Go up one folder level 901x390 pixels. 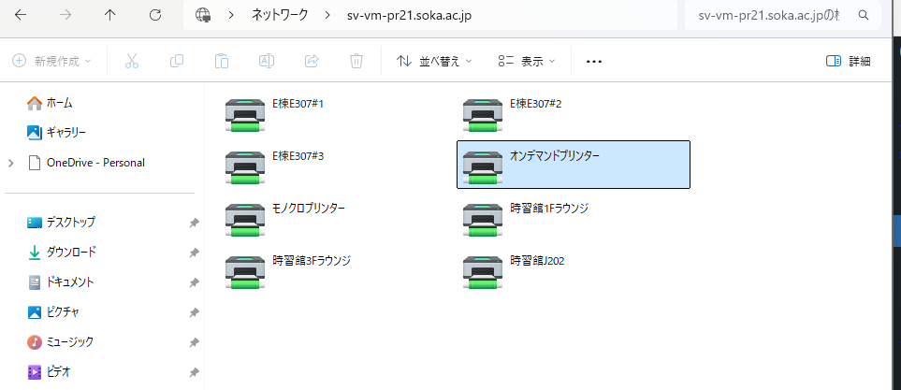(110, 16)
